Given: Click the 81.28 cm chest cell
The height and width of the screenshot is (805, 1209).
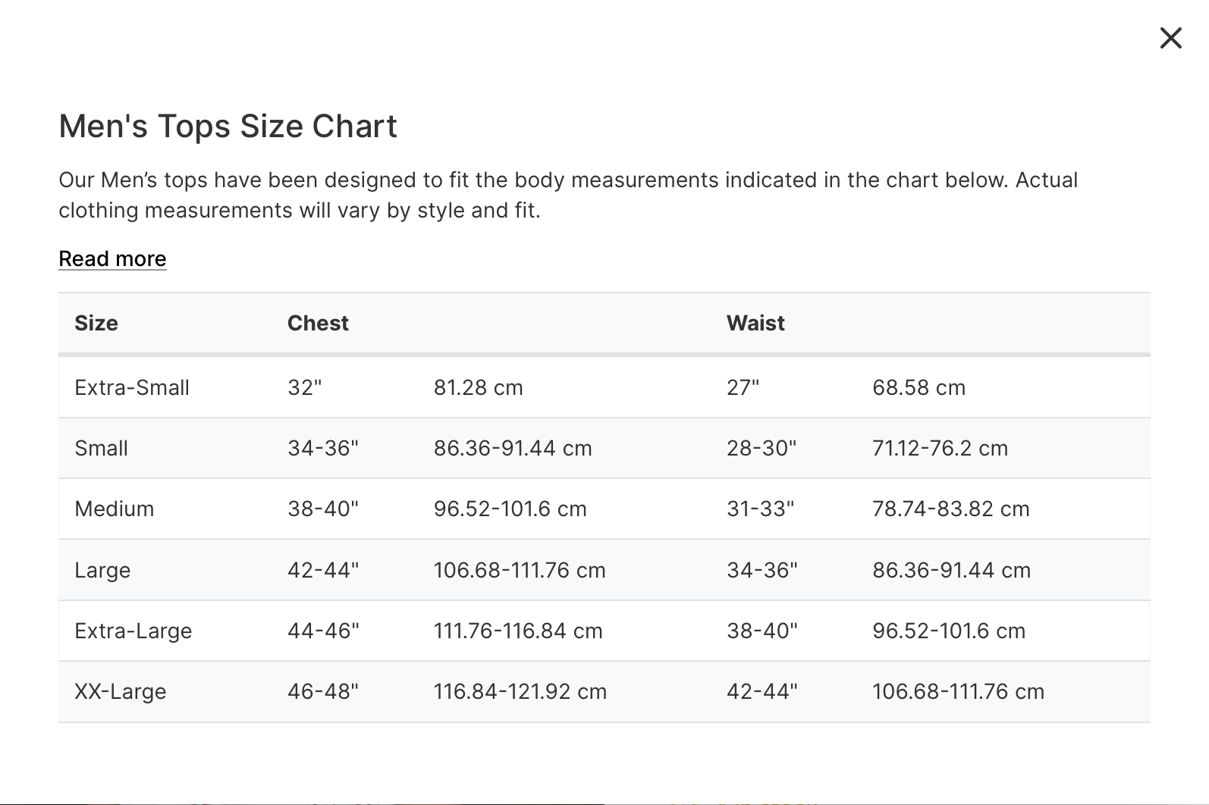Looking at the screenshot, I should (478, 387).
